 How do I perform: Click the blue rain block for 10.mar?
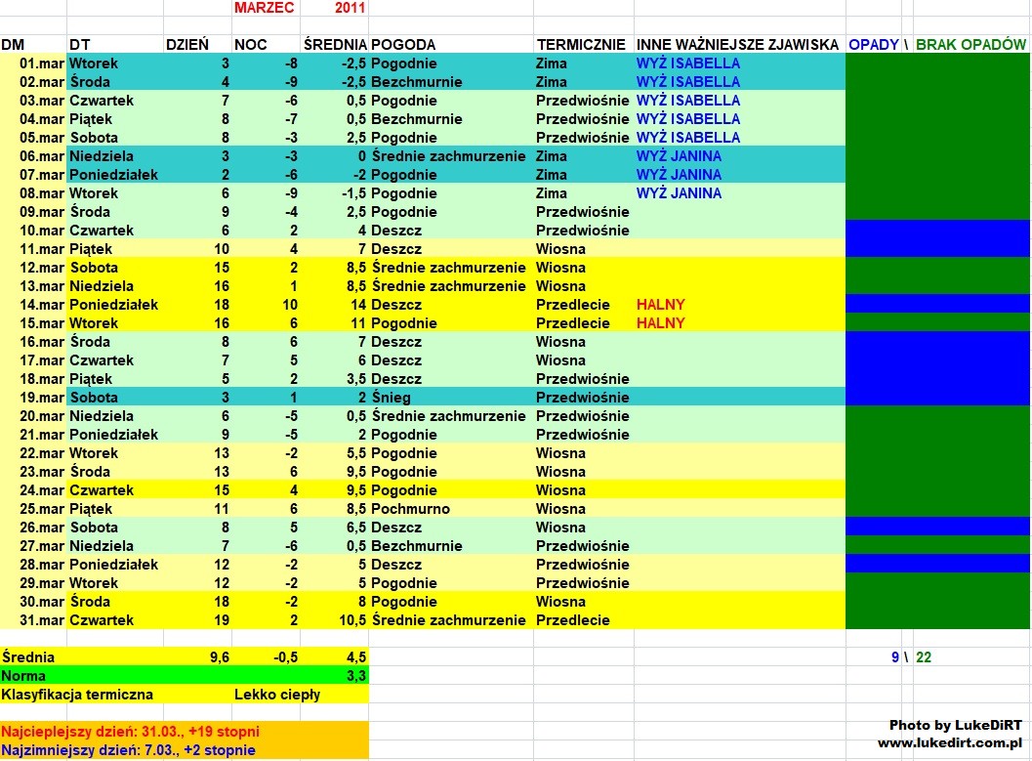tap(937, 231)
